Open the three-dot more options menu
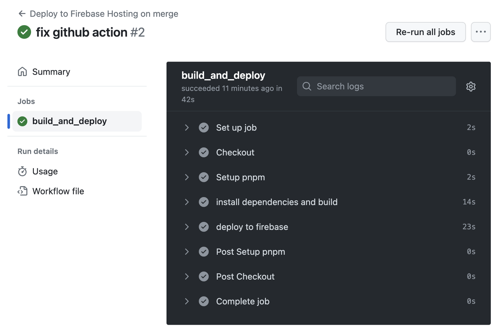The height and width of the screenshot is (332, 497). pos(481,32)
